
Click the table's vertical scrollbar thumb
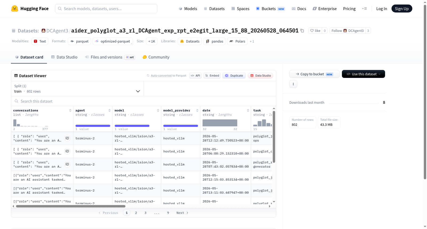tap(274, 137)
